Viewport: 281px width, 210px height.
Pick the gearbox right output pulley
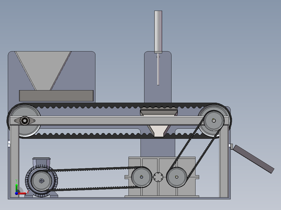tap(177, 177)
